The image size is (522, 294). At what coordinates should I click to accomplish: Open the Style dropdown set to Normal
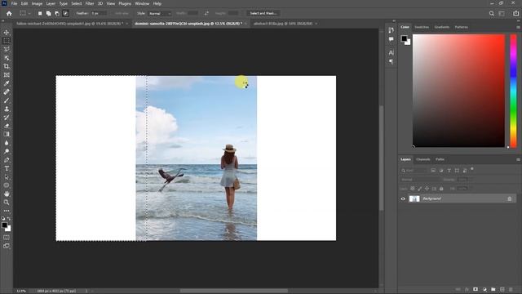[160, 13]
